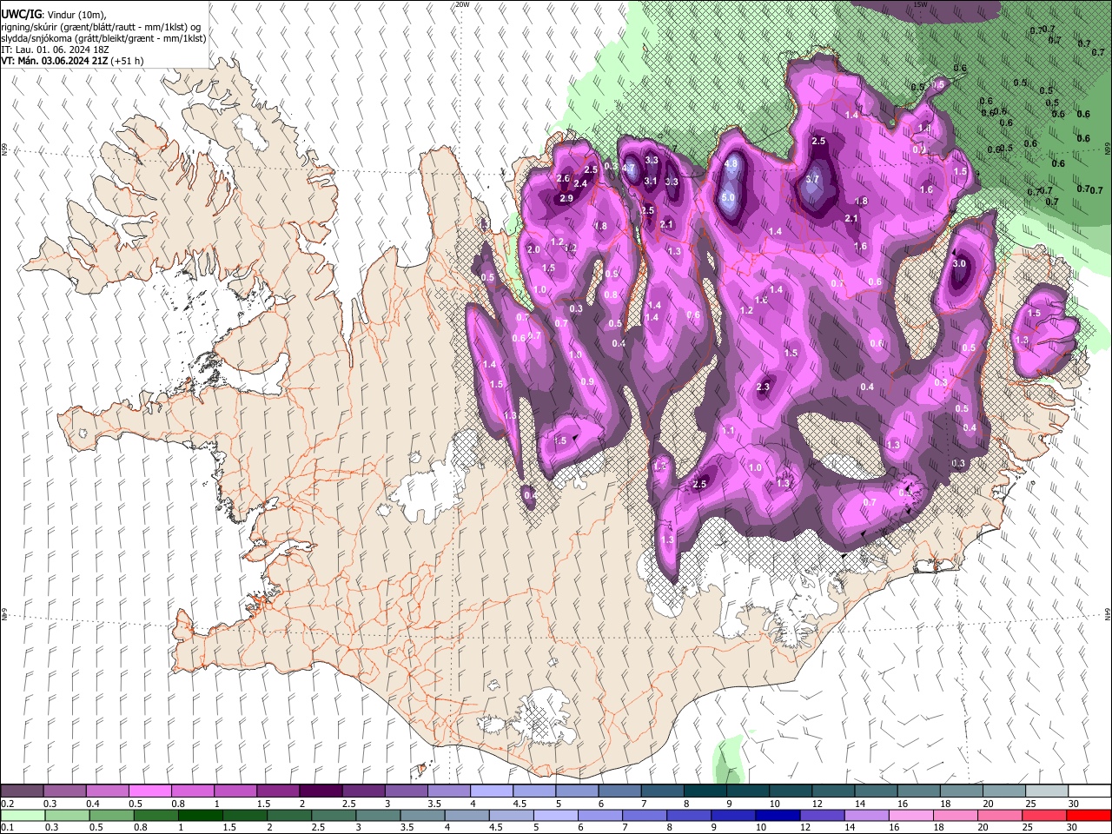Select the light lavender 4 swatch in upper scale
The image size is (1112, 834).
(492, 791)
